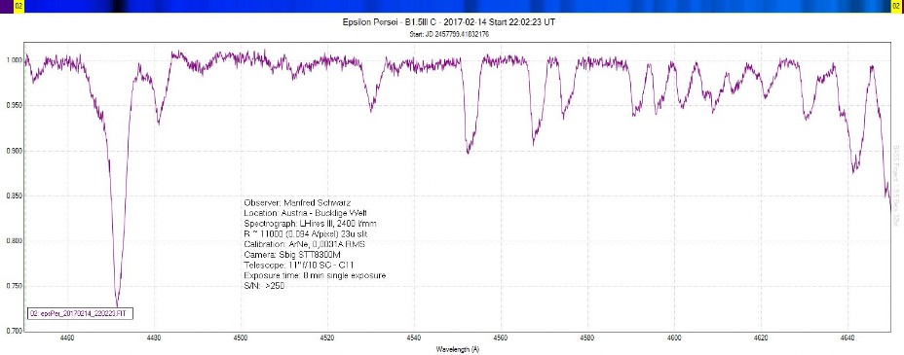Select the Spectrograph: LHires III annotation line
The image size is (904, 355).
click(x=311, y=224)
